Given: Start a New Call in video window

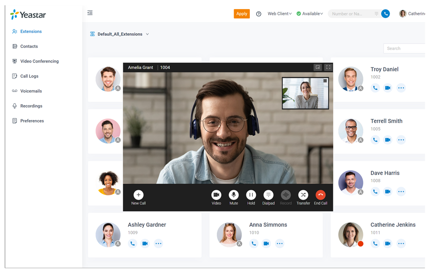Looking at the screenshot, I should pos(139,197).
